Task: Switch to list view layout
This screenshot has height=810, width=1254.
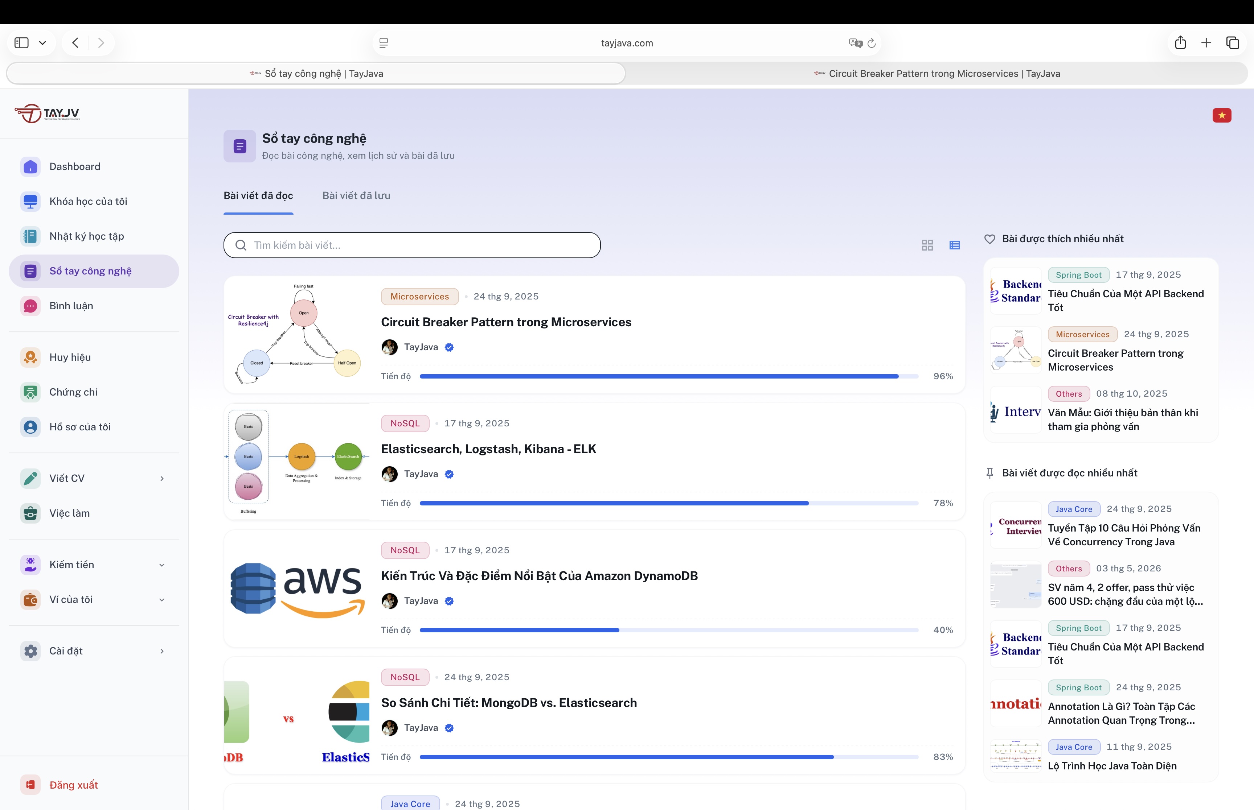Action: coord(955,245)
